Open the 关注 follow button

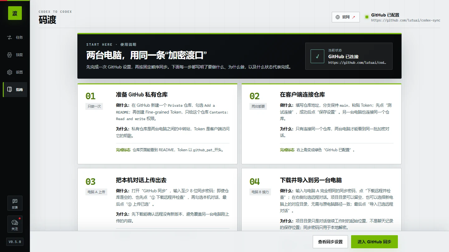[x=15, y=224]
